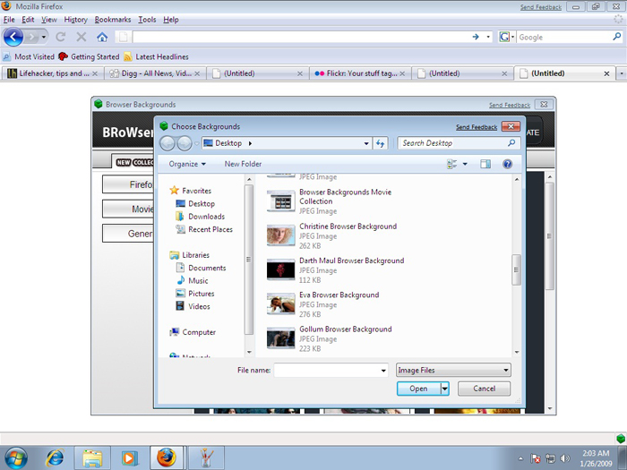Viewport: 627px width, 470px height.
Task: Open the view options dropdown arrow
Action: coord(465,164)
